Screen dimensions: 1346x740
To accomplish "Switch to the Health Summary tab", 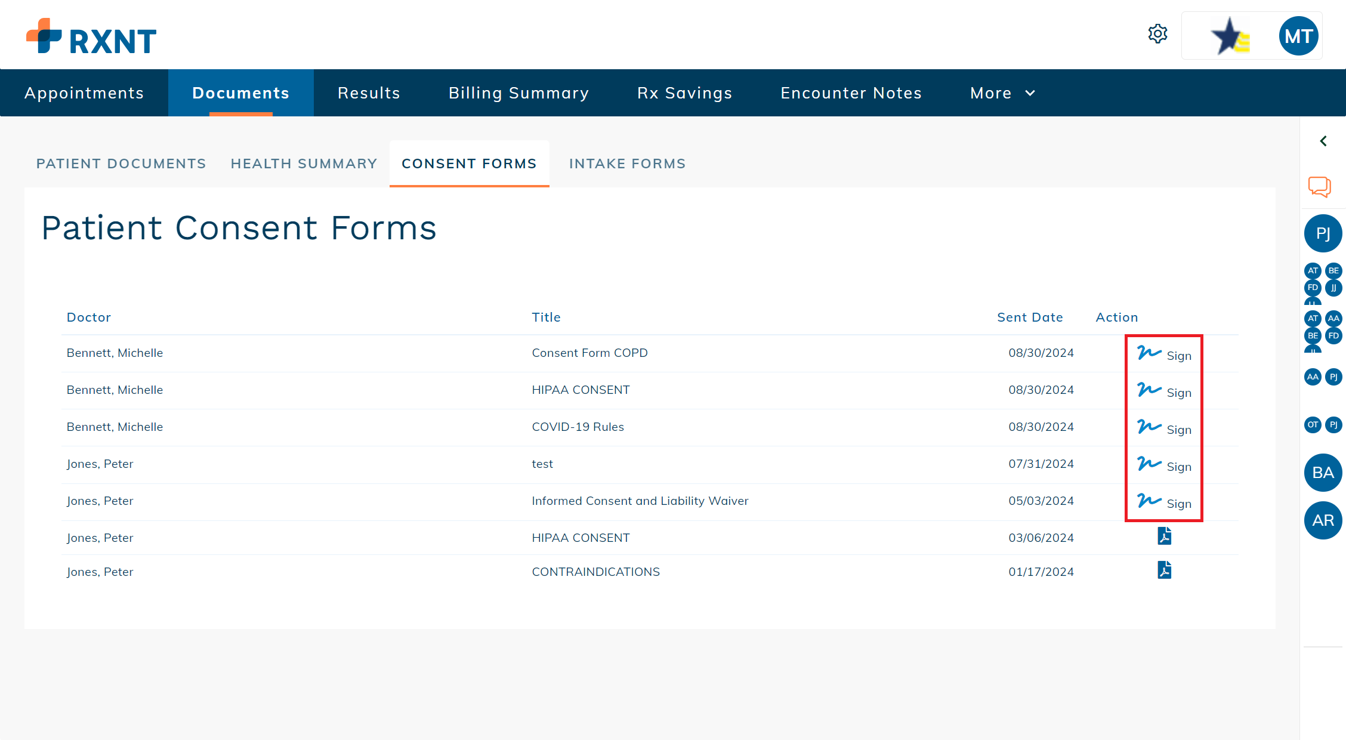I will click(x=304, y=164).
